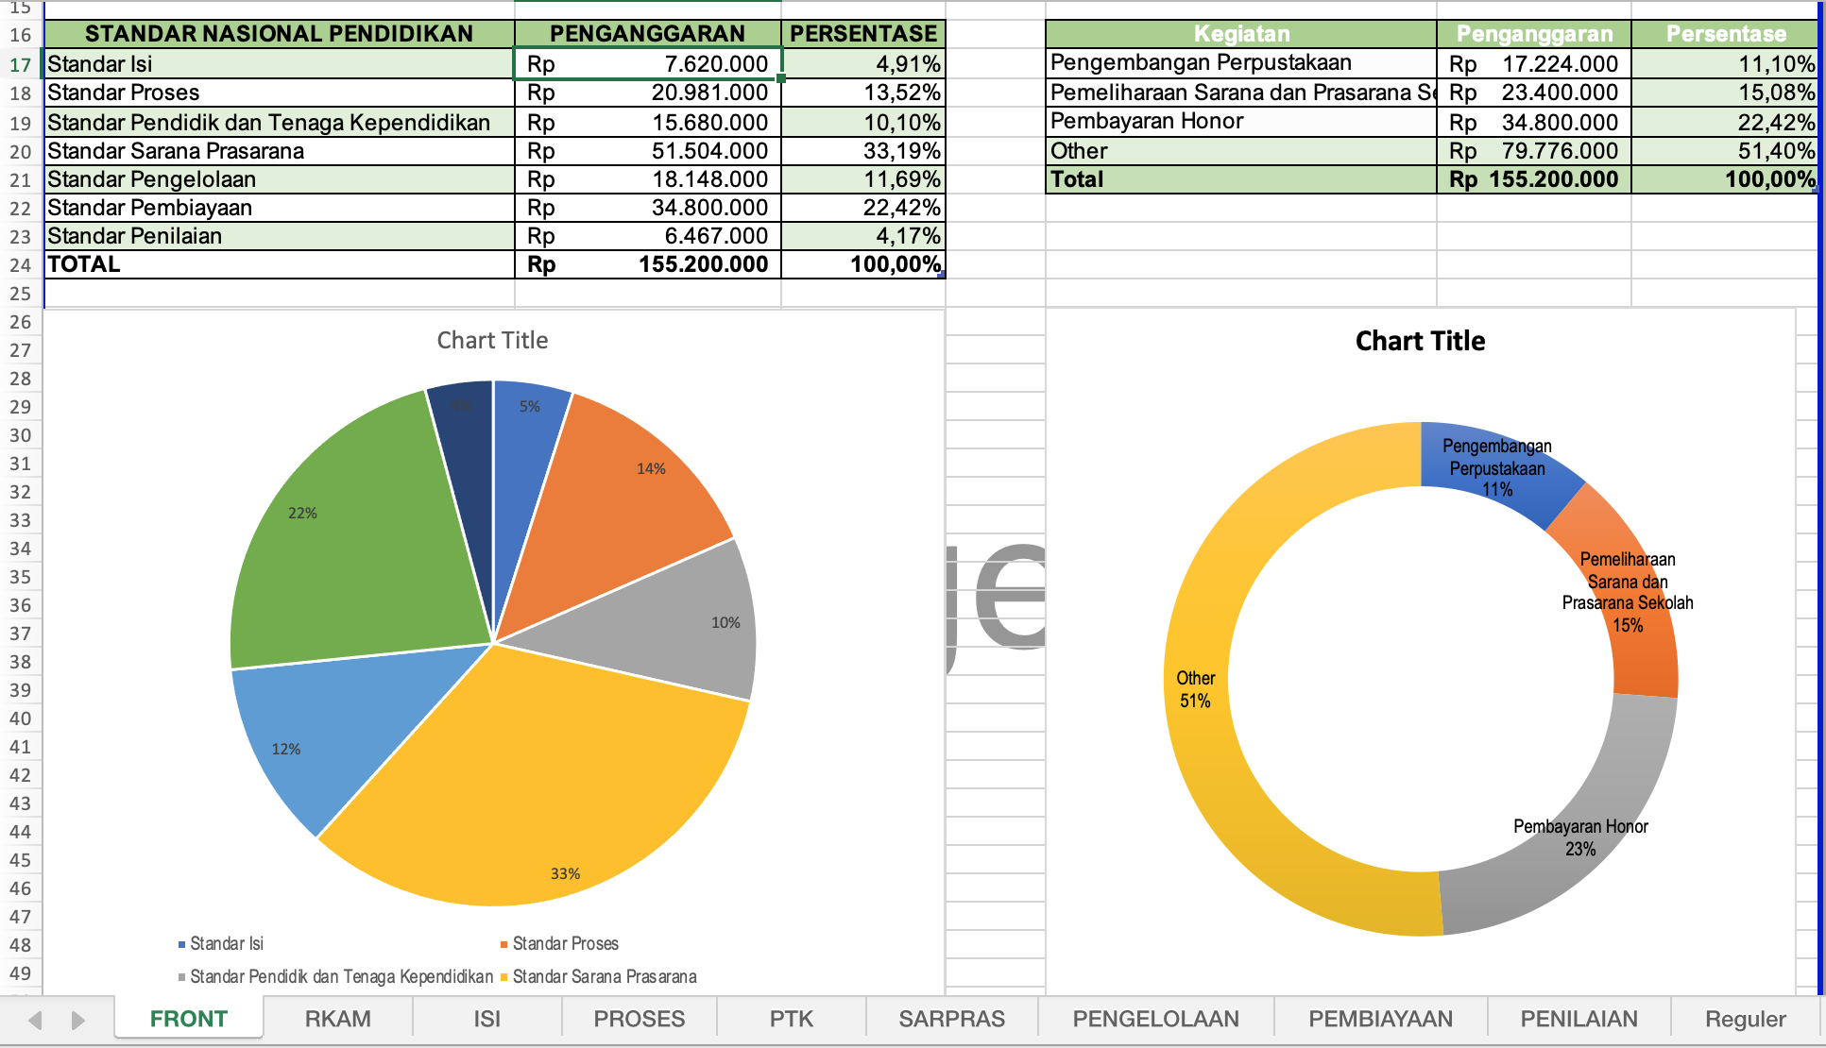Screen dimensions: 1826x1048
Task: Click the previous sheet navigation arrow
Action: click(37, 1019)
